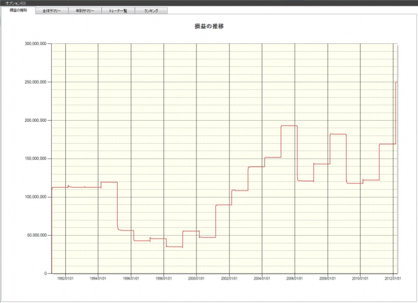Show the ランキング tab
The image size is (418, 303).
click(x=151, y=11)
